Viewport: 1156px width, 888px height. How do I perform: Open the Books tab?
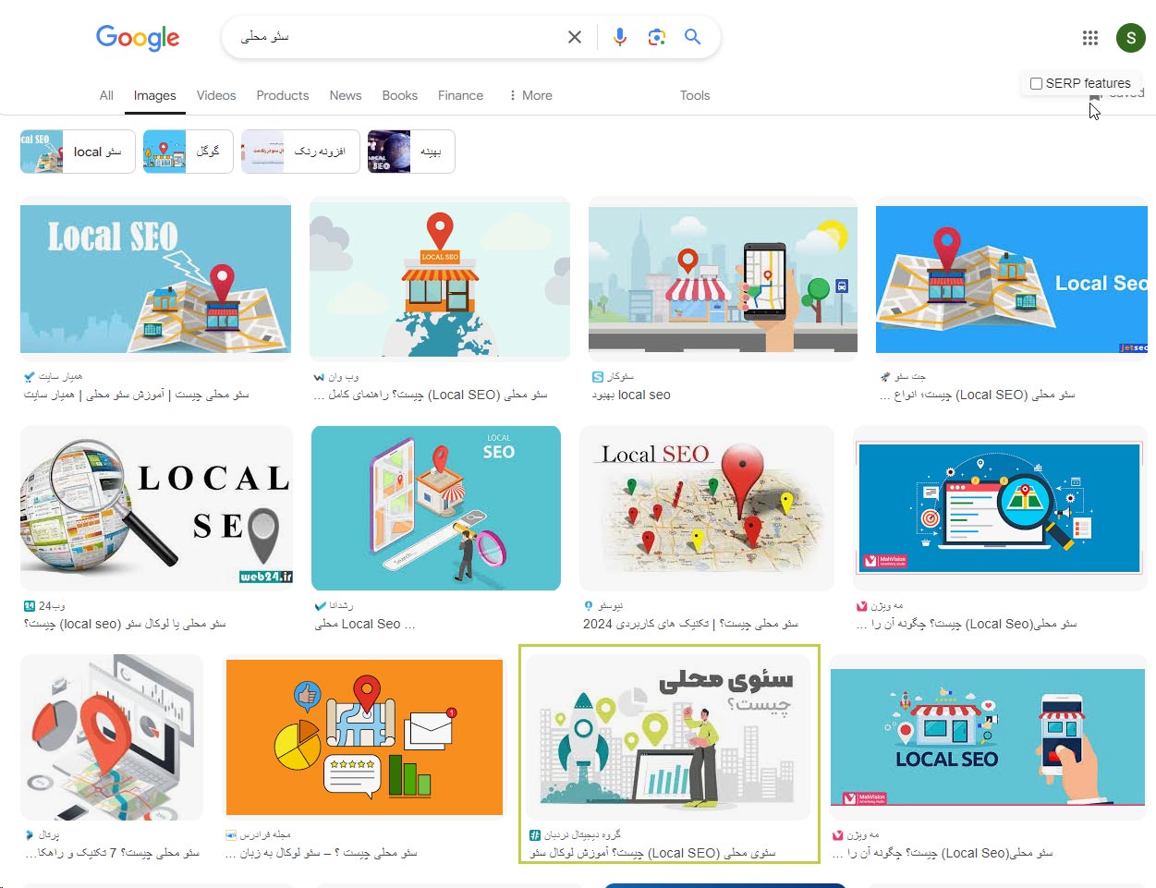400,95
